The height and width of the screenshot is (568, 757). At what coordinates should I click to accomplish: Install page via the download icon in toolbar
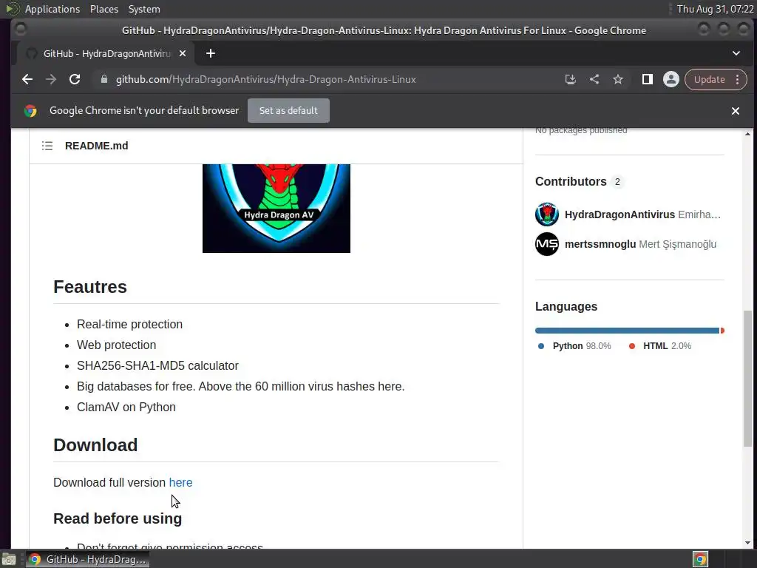coord(570,79)
